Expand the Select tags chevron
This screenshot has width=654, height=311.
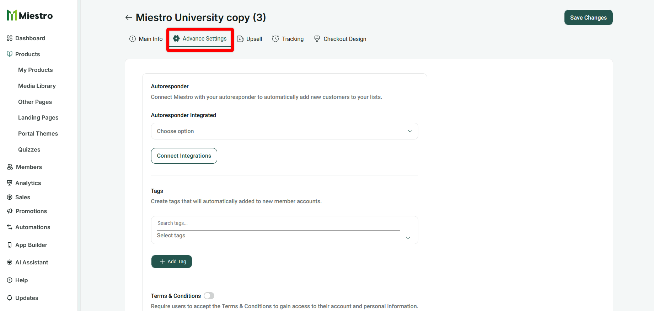click(408, 238)
